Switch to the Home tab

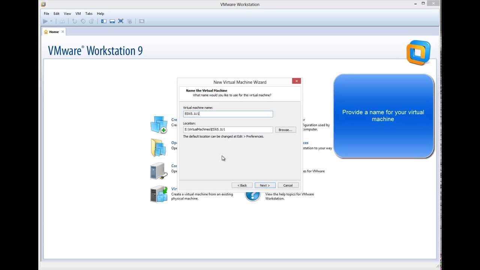click(53, 32)
